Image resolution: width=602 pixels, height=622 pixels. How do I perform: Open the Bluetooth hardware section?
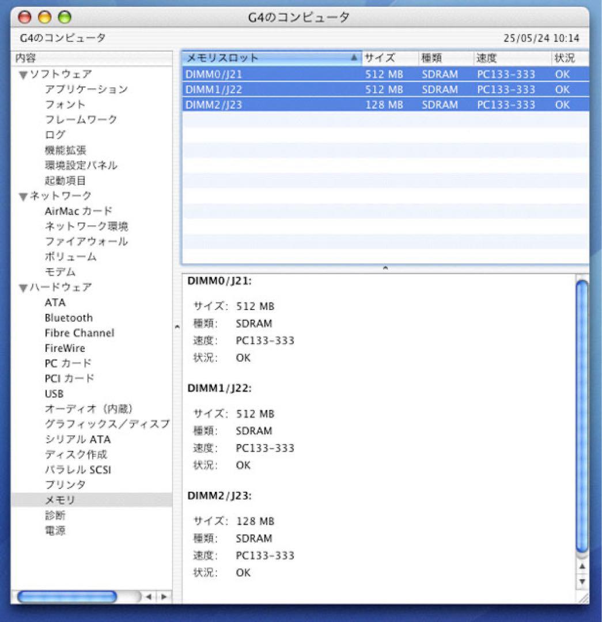pyautogui.click(x=69, y=317)
